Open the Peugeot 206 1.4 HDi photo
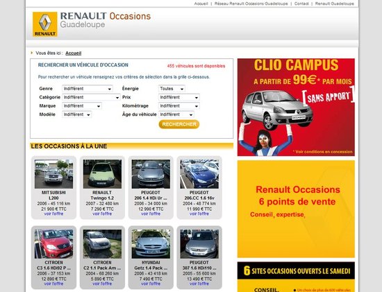Screen dimensions: 382x292 click(x=151, y=174)
